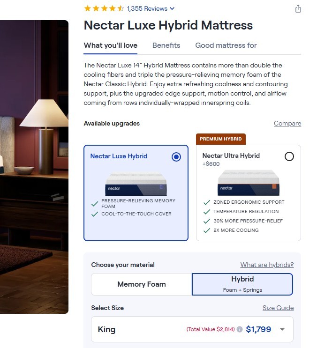
Task: Expand the 1,355 Reviews chevron
Action: pyautogui.click(x=172, y=8)
